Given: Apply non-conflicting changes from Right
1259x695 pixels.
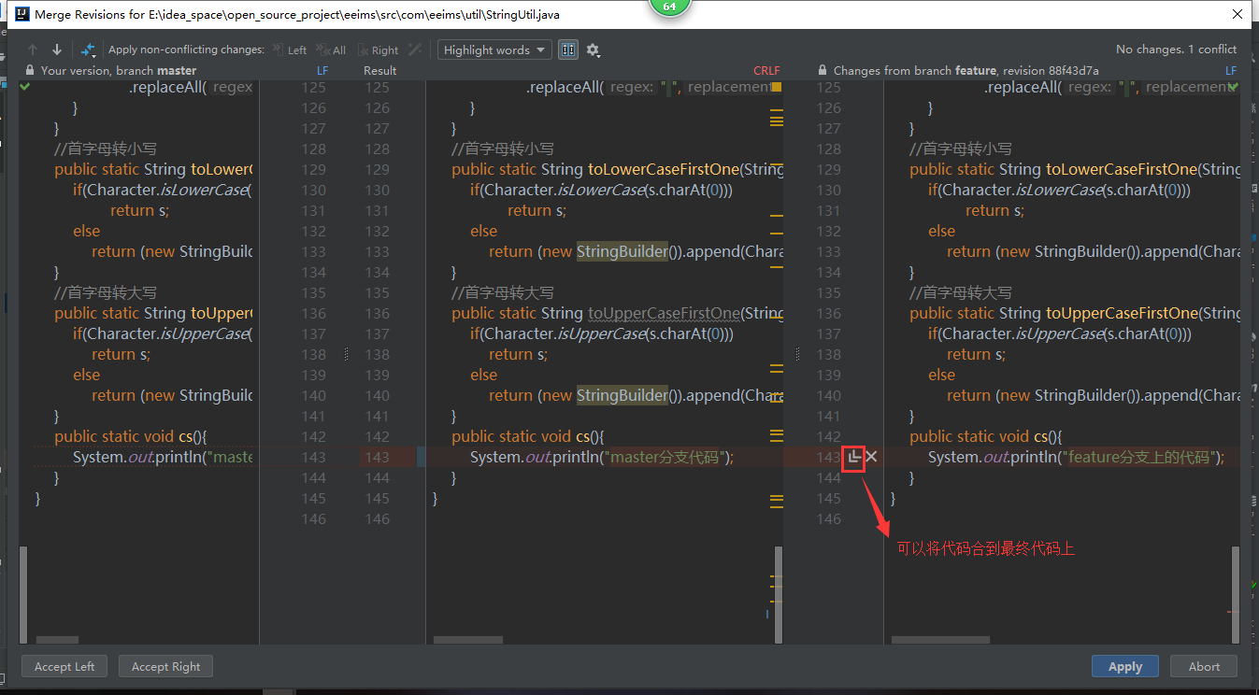Looking at the screenshot, I should (378, 50).
